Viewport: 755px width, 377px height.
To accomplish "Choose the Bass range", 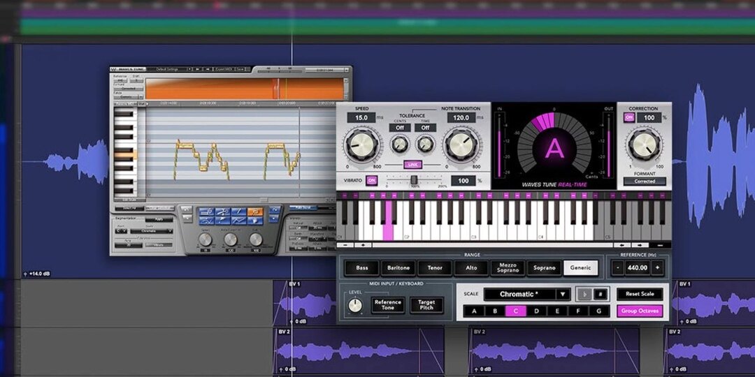I will click(x=361, y=268).
